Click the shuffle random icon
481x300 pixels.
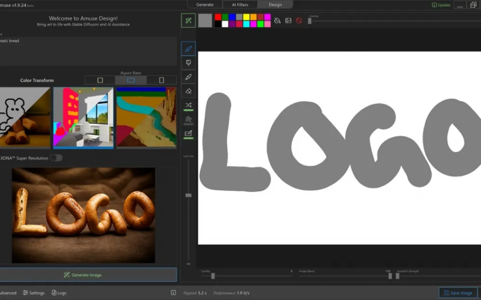(x=189, y=105)
